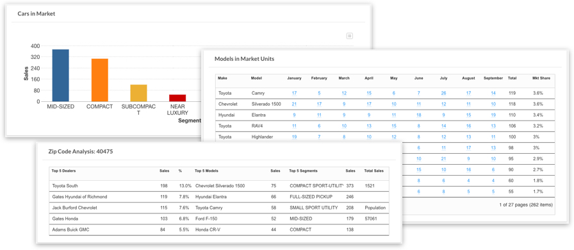Click the orange COMPACT bar in the chart
Viewport: 574px width, 250px height.
(99, 80)
